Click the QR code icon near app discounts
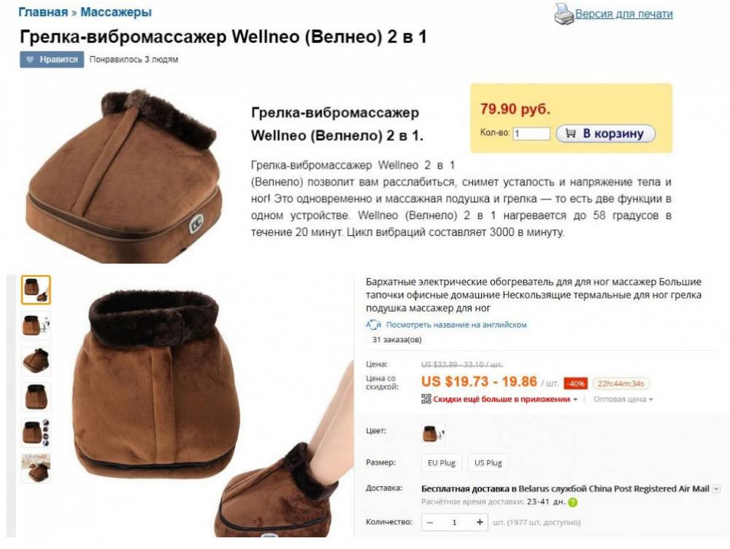The image size is (730, 549). tap(426, 399)
